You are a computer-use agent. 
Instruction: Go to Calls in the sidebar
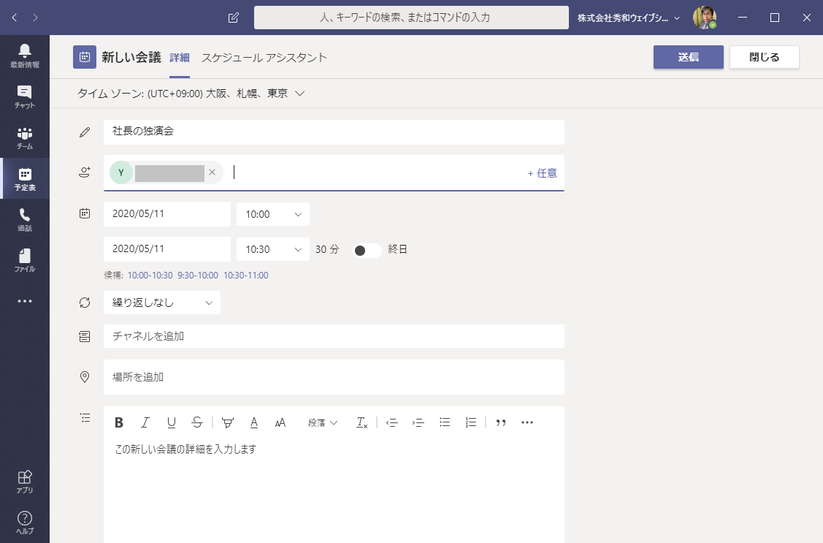24,219
